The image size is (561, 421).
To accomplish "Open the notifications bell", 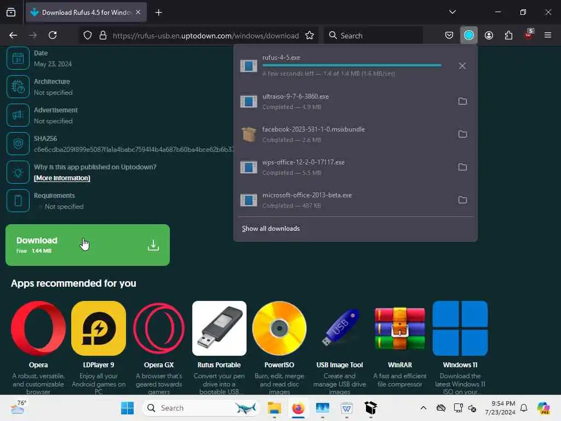I will click(x=524, y=408).
